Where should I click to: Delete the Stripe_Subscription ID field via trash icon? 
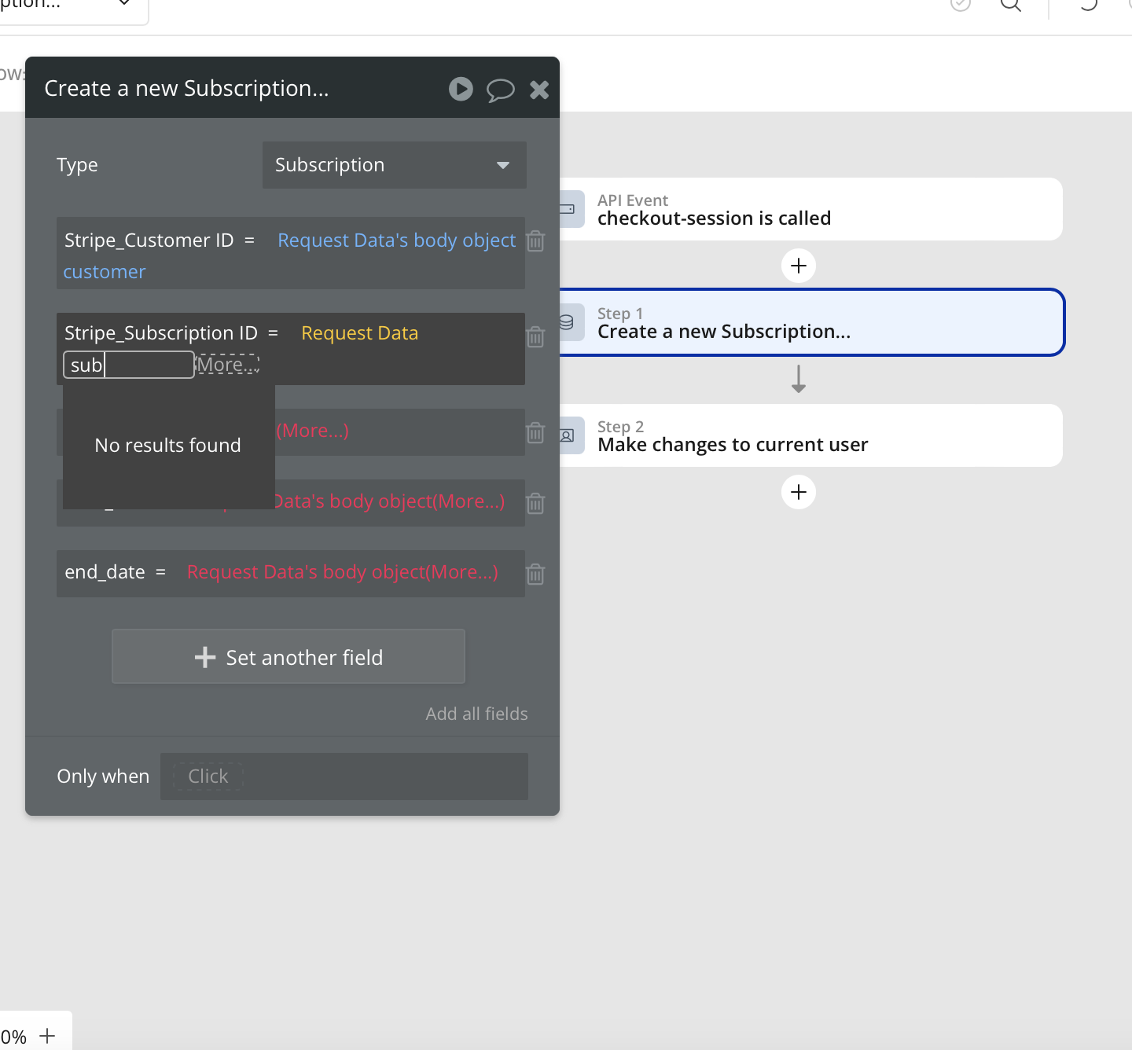tap(535, 336)
